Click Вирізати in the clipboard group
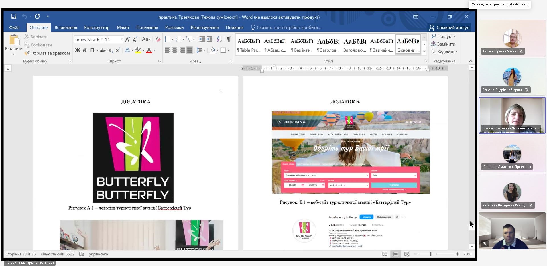Viewport: 547px width, 266px height. coord(36,37)
